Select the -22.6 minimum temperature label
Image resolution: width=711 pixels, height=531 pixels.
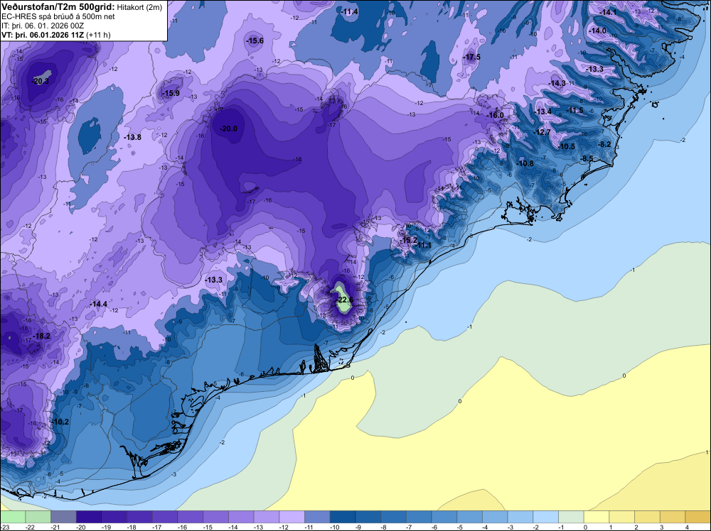click(x=344, y=300)
